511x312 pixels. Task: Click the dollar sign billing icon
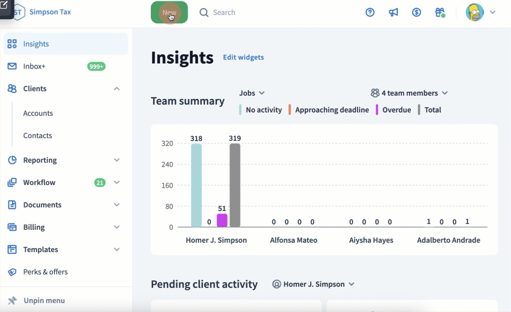coord(417,13)
